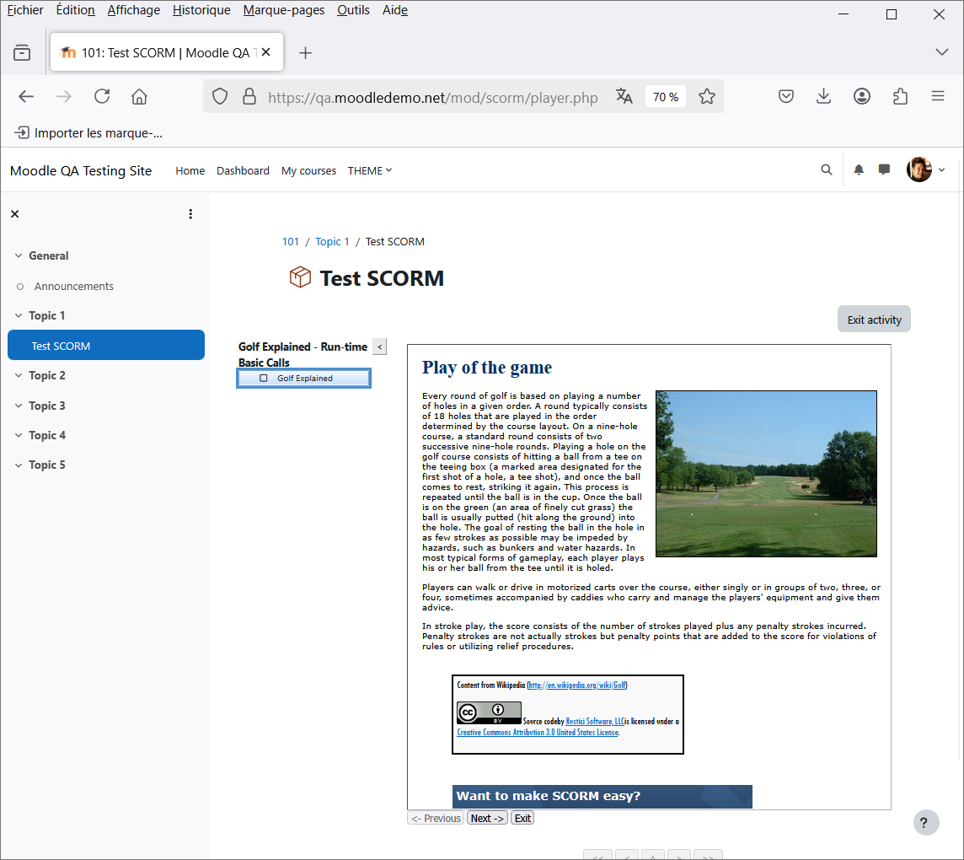Screen dimensions: 964x860
Task: Bookmark this page with the star
Action: pos(706,97)
